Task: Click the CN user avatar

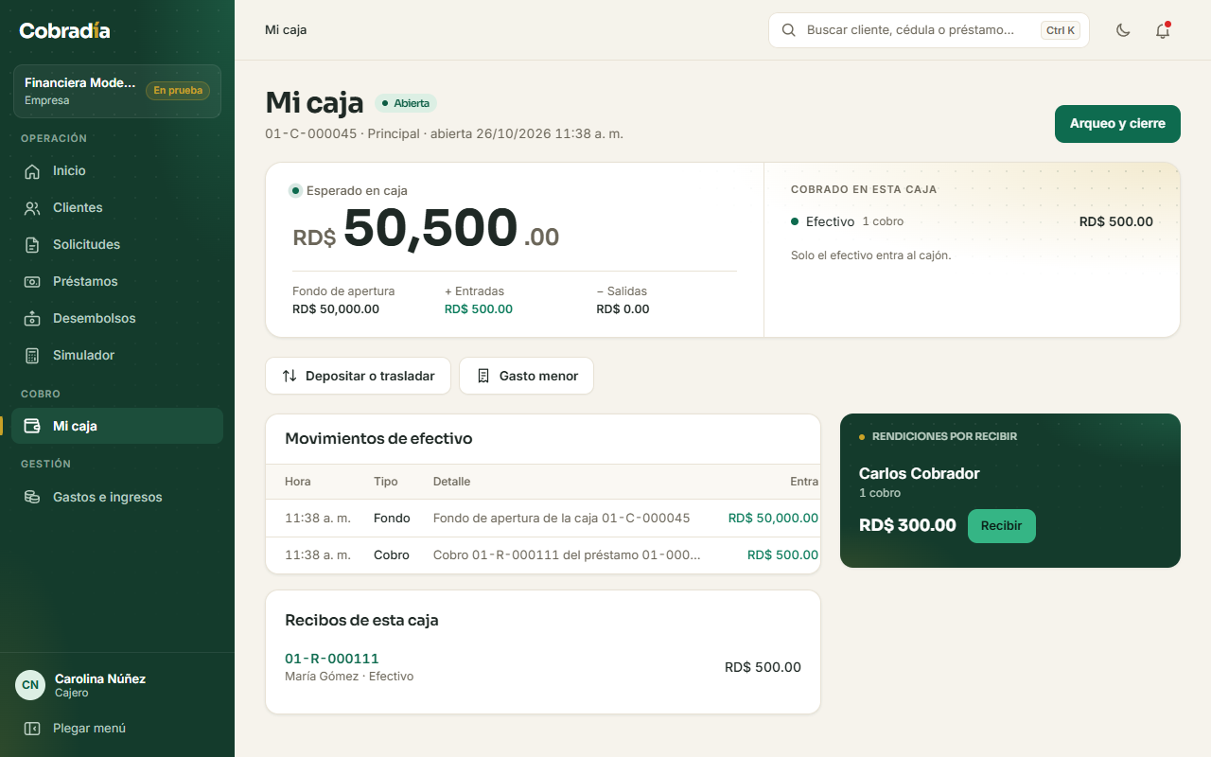Action: click(x=30, y=685)
